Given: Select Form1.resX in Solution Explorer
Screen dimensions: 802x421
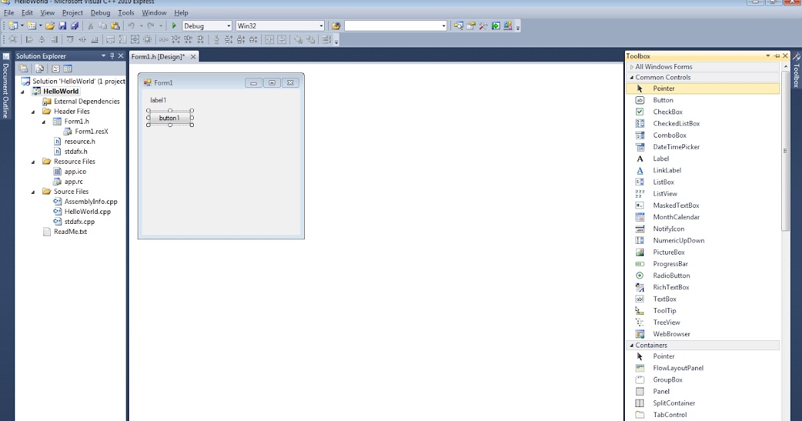Looking at the screenshot, I should (92, 132).
